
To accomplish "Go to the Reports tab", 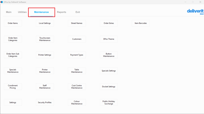I will point(62,12).
